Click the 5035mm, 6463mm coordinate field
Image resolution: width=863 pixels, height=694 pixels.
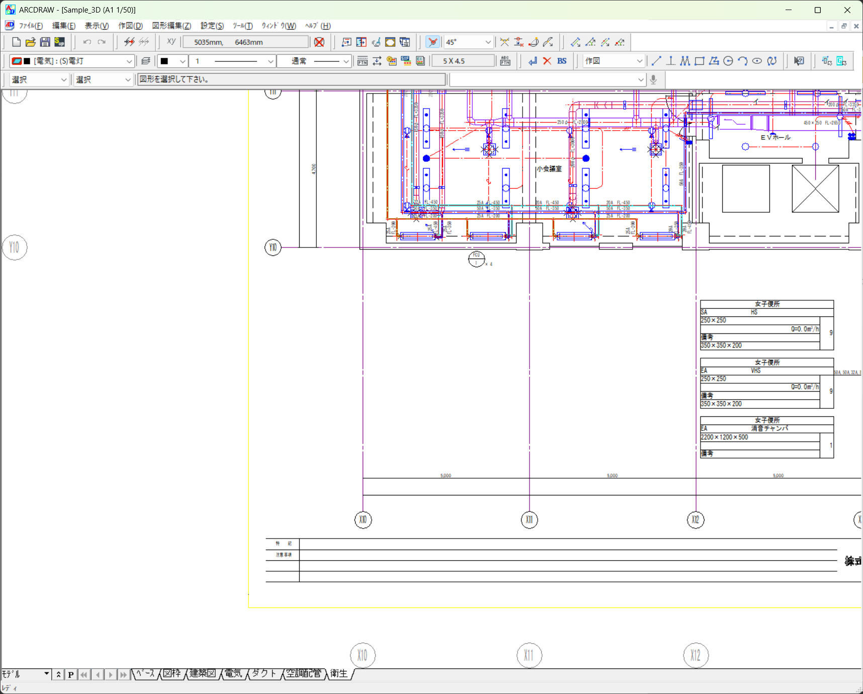point(245,42)
